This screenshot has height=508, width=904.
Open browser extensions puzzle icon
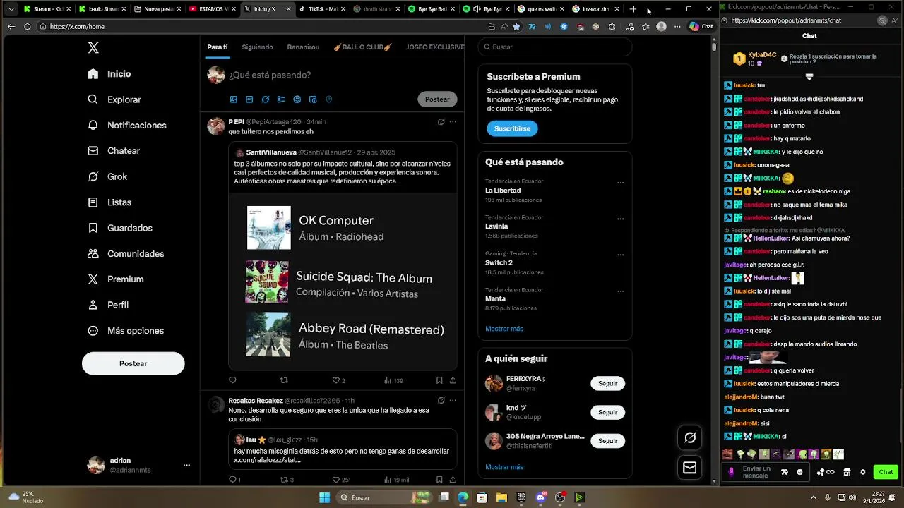click(x=612, y=26)
